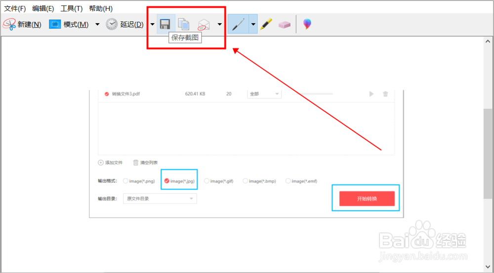Click the 延迟(D) label

[x=132, y=24]
